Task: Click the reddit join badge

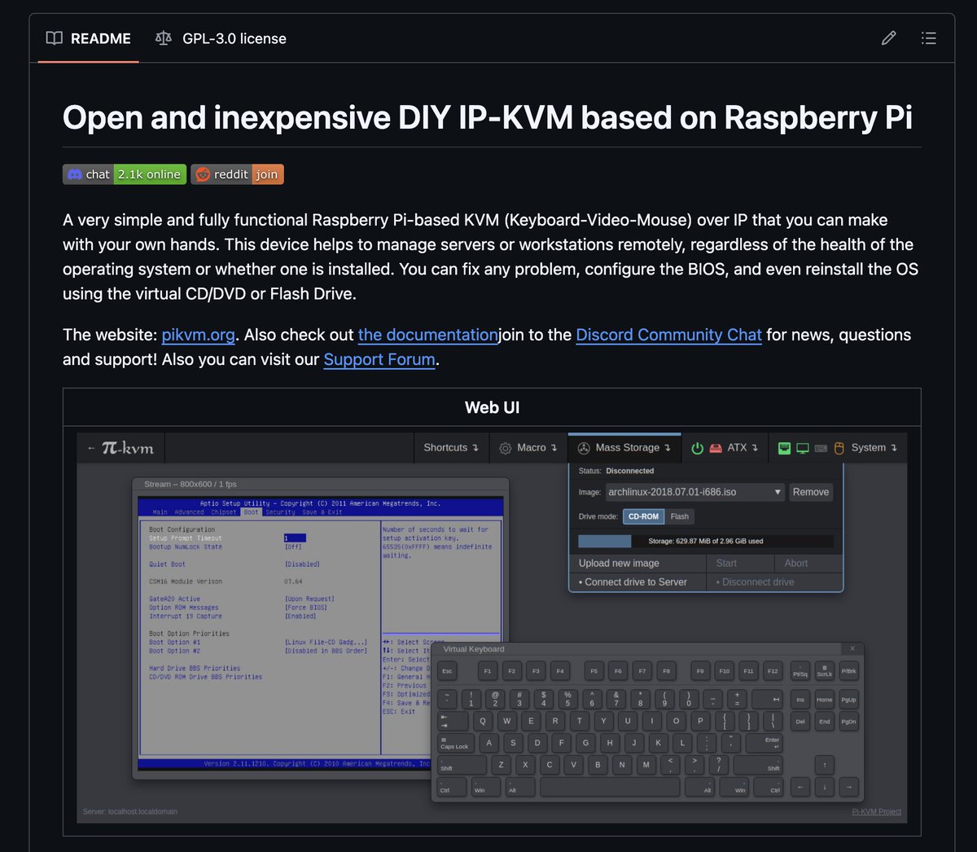Action: tap(238, 174)
